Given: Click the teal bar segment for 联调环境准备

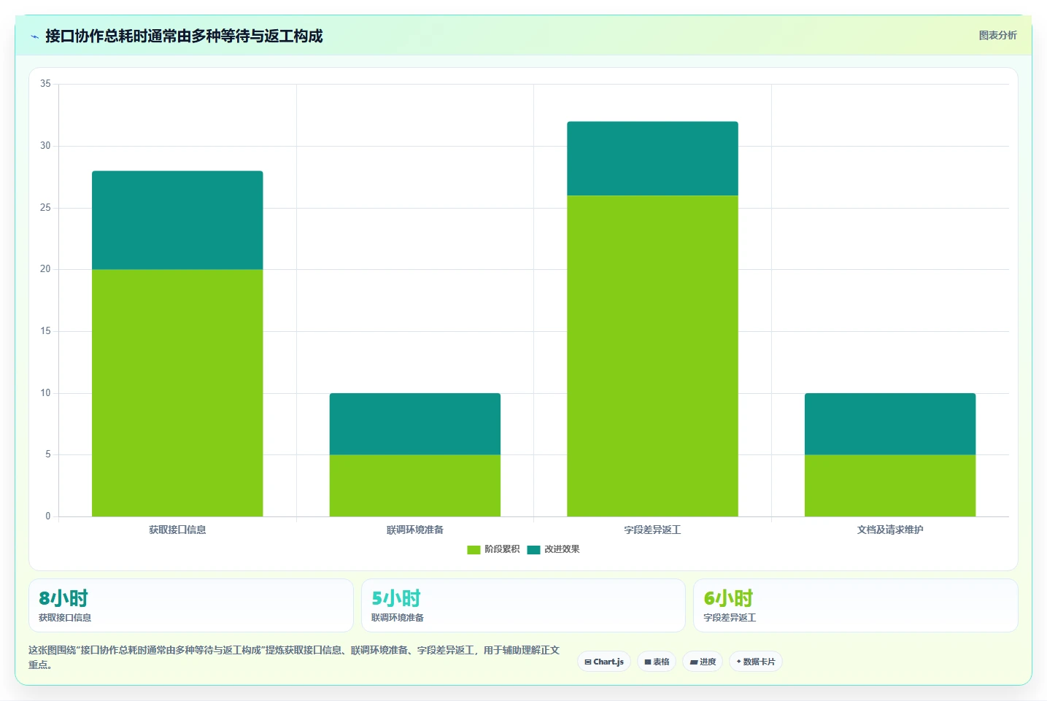Looking at the screenshot, I should pos(415,424).
